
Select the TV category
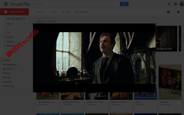[x=8, y=33]
